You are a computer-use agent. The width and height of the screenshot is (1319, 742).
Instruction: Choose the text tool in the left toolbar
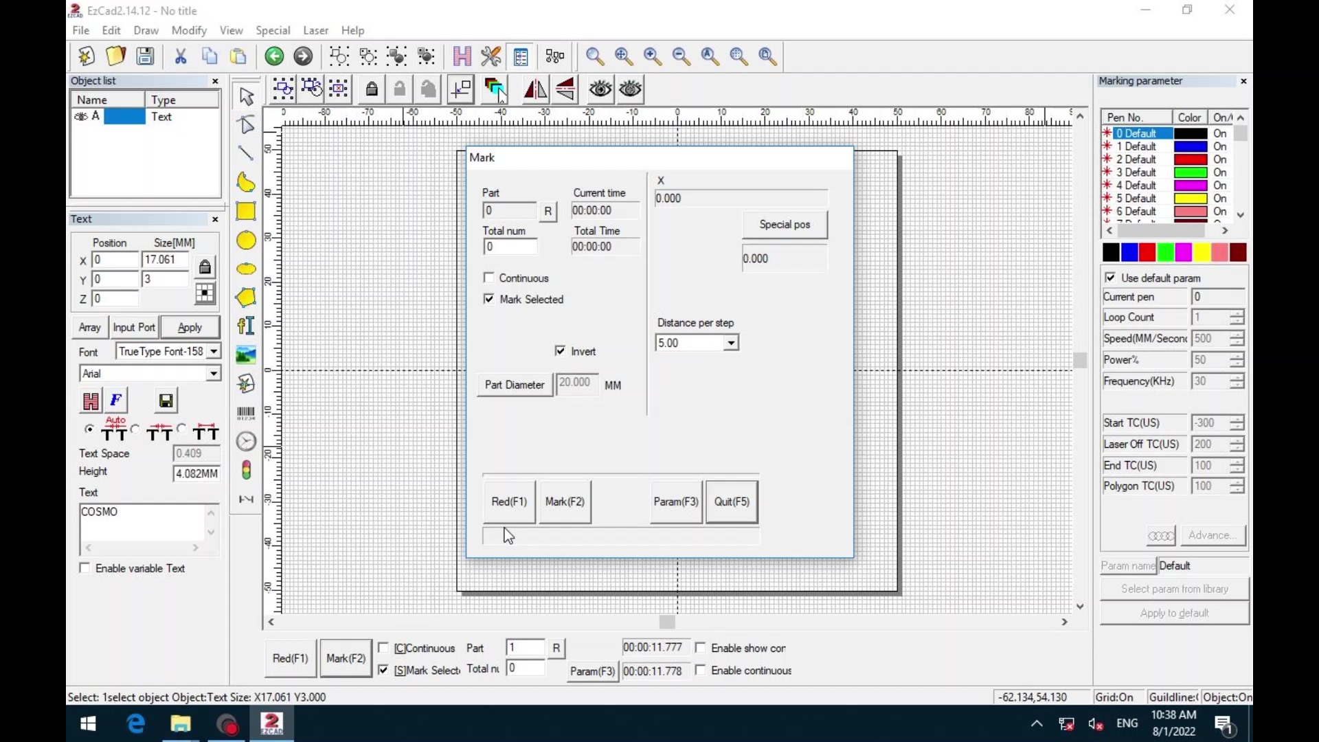coord(246,326)
